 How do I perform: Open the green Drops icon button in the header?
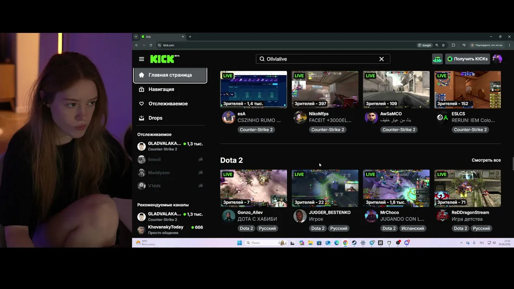(x=437, y=59)
